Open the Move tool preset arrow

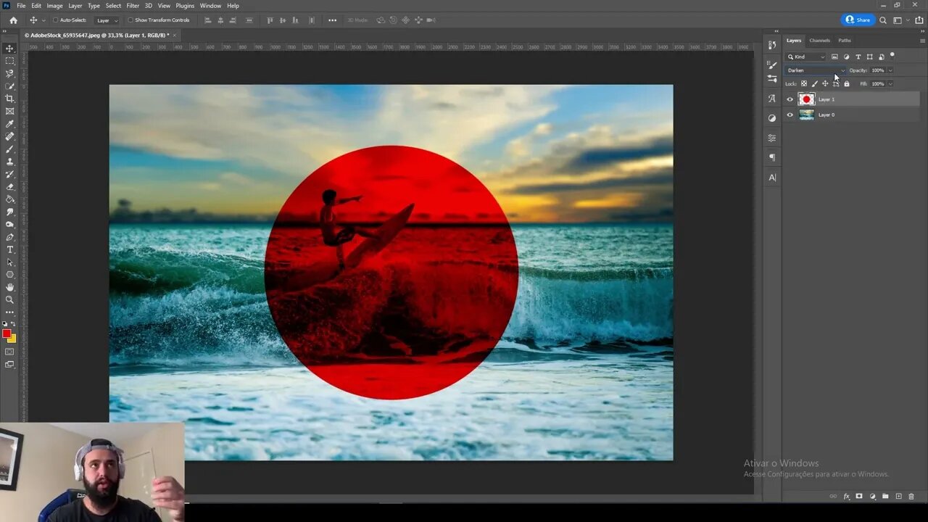[43, 20]
